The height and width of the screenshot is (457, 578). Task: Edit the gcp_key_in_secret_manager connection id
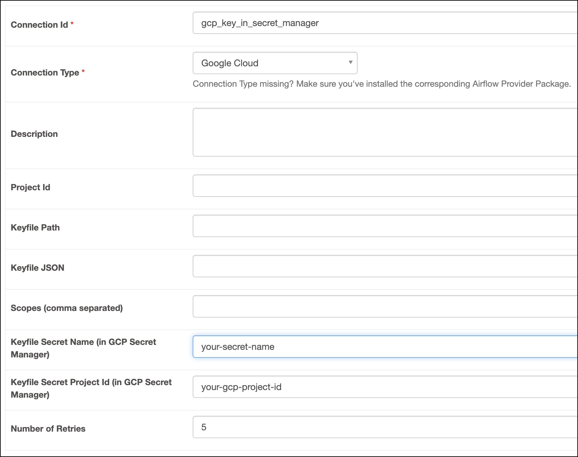(x=260, y=23)
